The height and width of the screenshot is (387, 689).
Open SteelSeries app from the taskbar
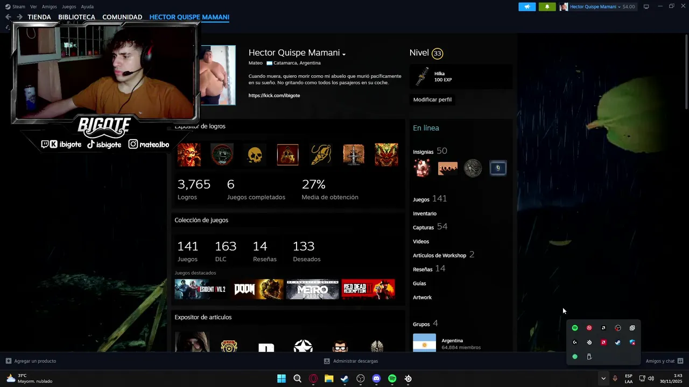click(x=408, y=378)
